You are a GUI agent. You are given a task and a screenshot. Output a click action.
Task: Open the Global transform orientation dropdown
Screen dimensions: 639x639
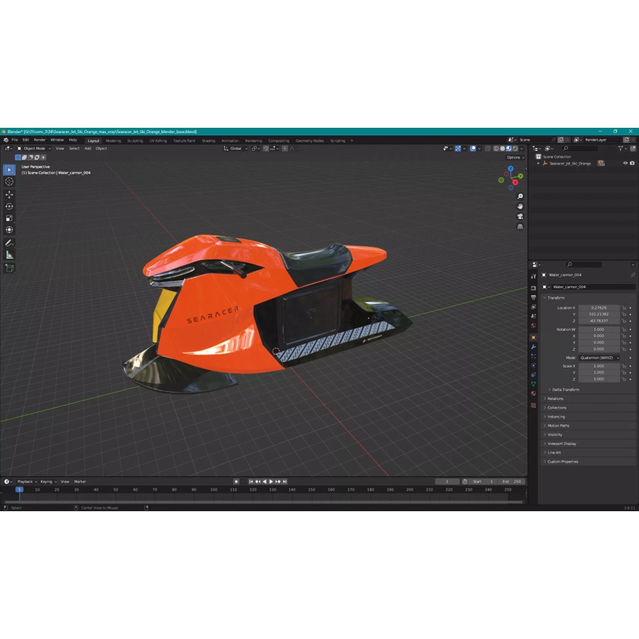click(235, 149)
